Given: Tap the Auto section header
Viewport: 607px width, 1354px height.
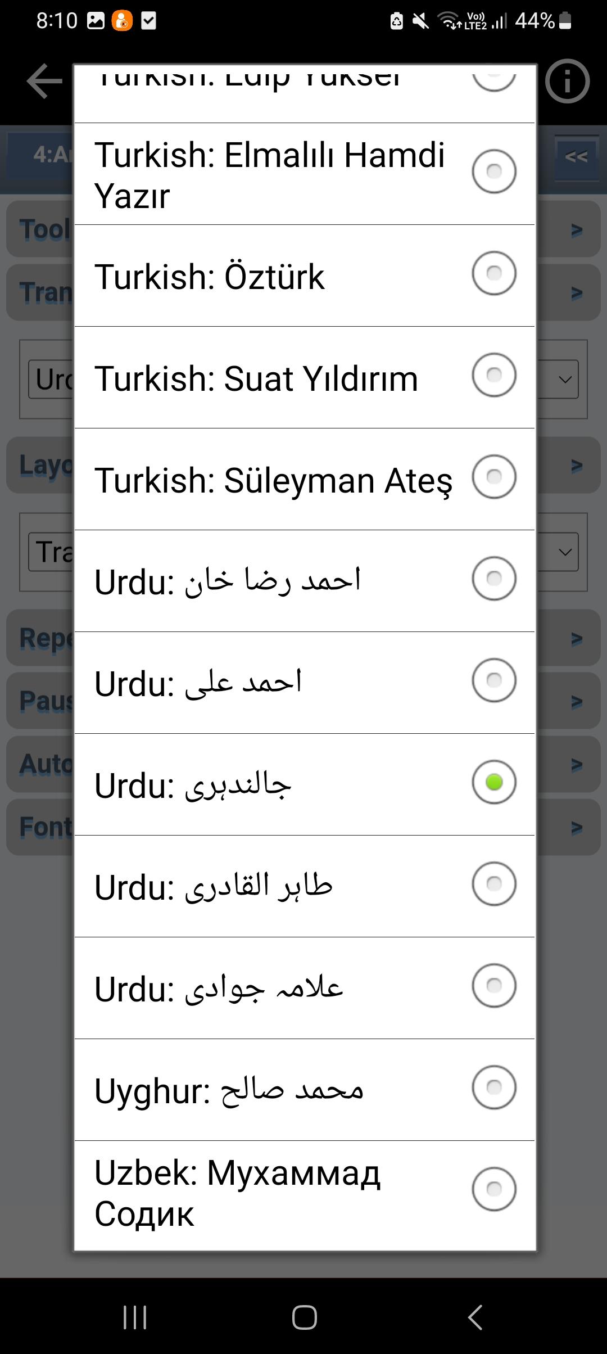Looking at the screenshot, I should [x=40, y=765].
